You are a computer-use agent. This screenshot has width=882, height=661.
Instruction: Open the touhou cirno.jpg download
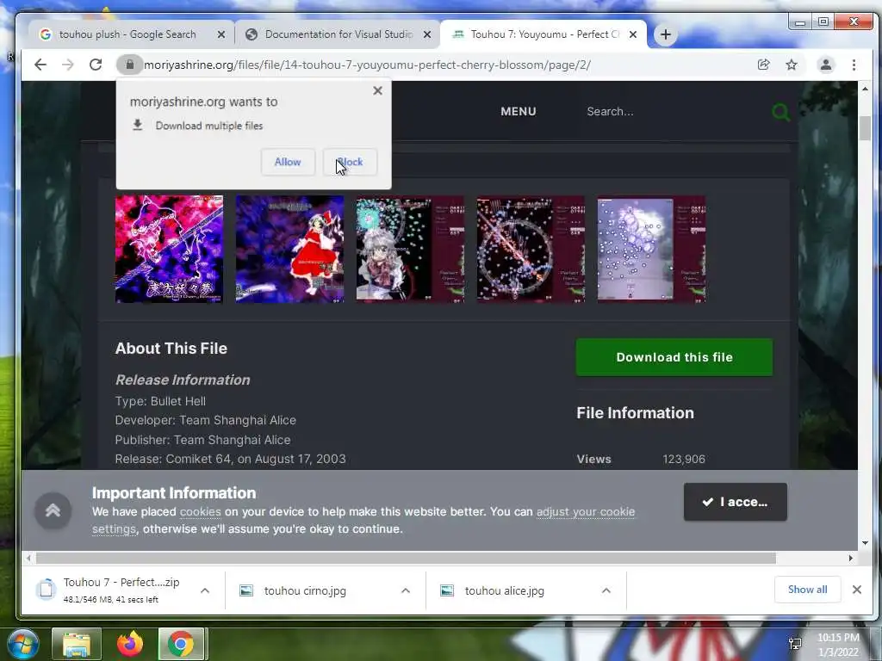[x=305, y=590]
